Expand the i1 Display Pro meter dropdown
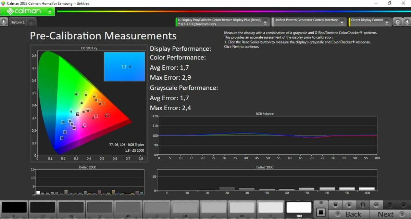Viewport: 411px width, 219px height. tap(265, 22)
